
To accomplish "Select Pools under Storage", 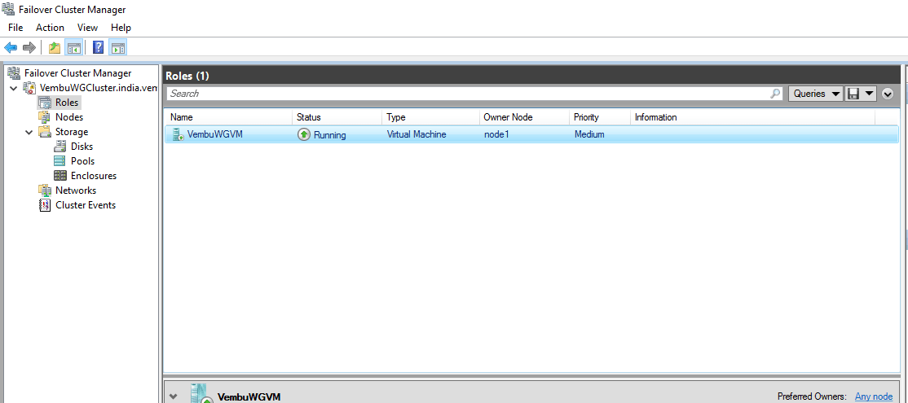I will click(82, 161).
